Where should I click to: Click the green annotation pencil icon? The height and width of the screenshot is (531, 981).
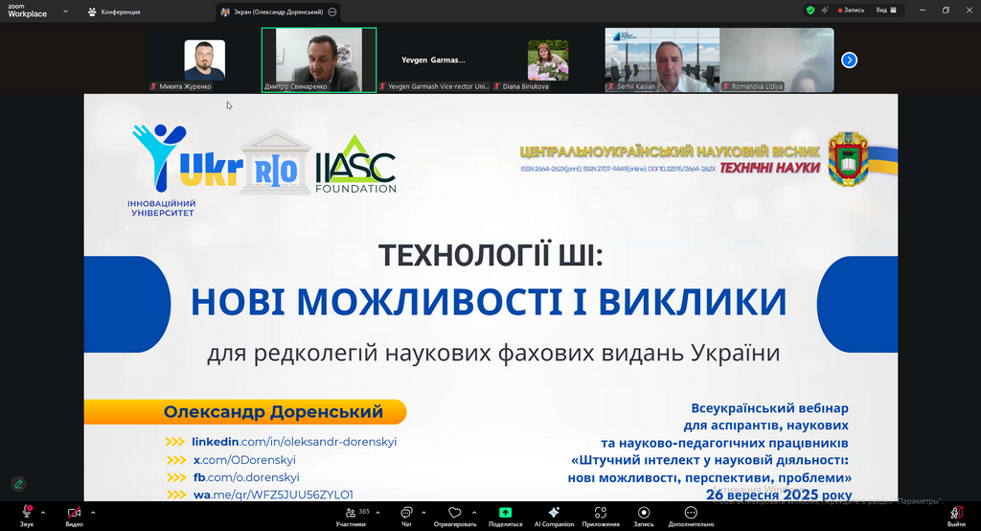18,483
